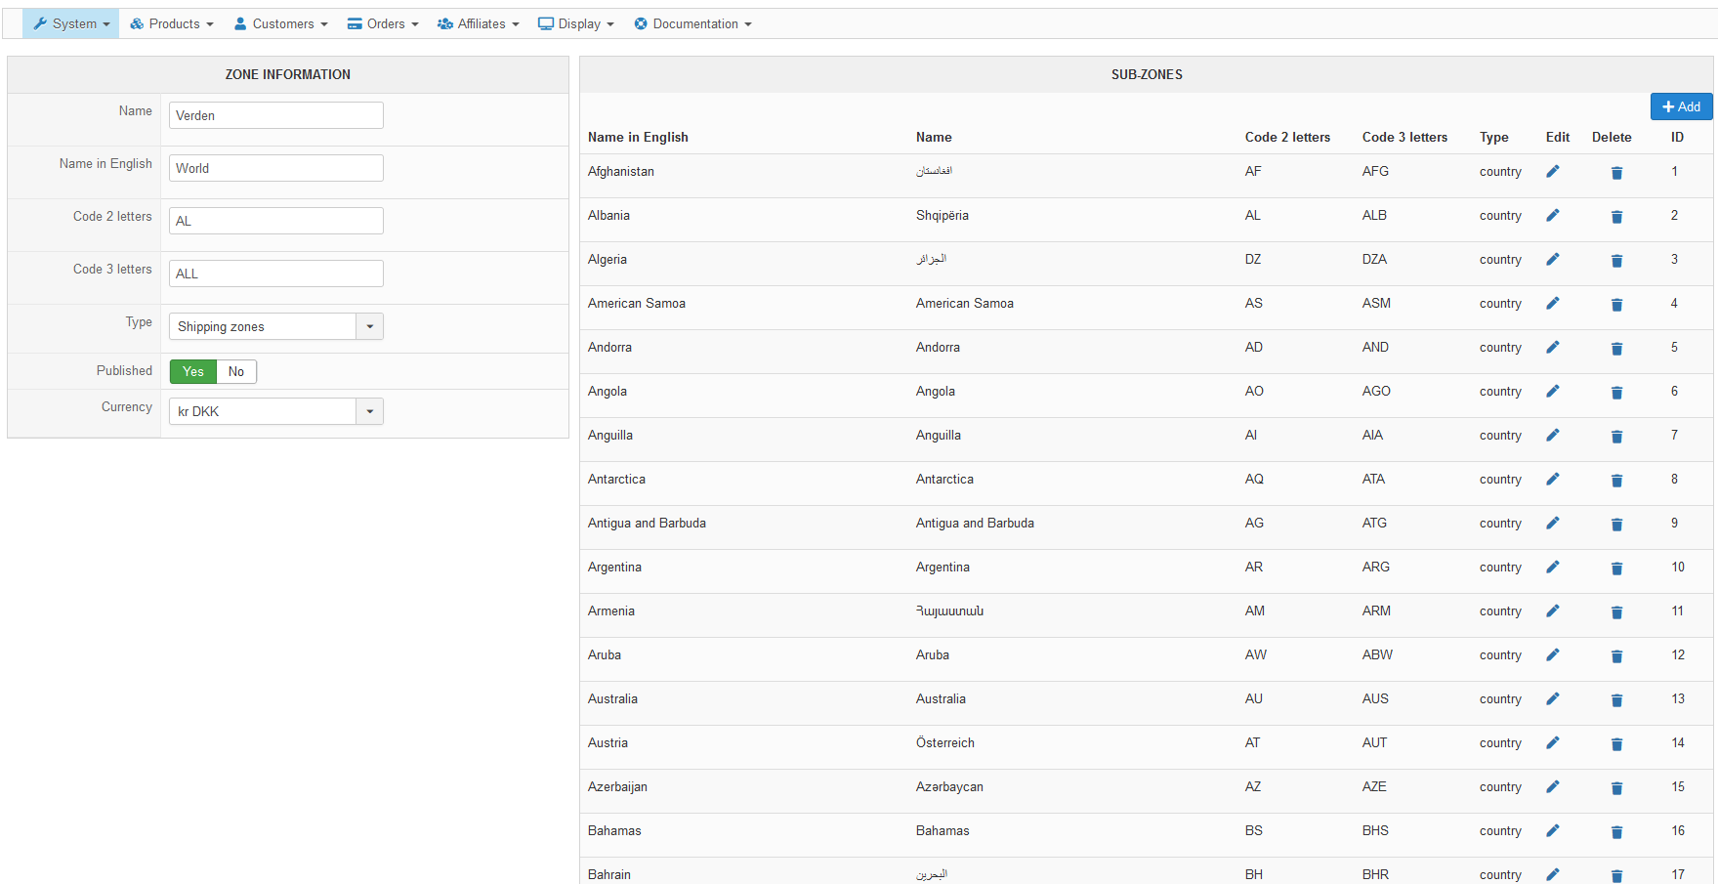This screenshot has height=884, width=1718.
Task: Set Published to Yes
Action: pos(193,371)
